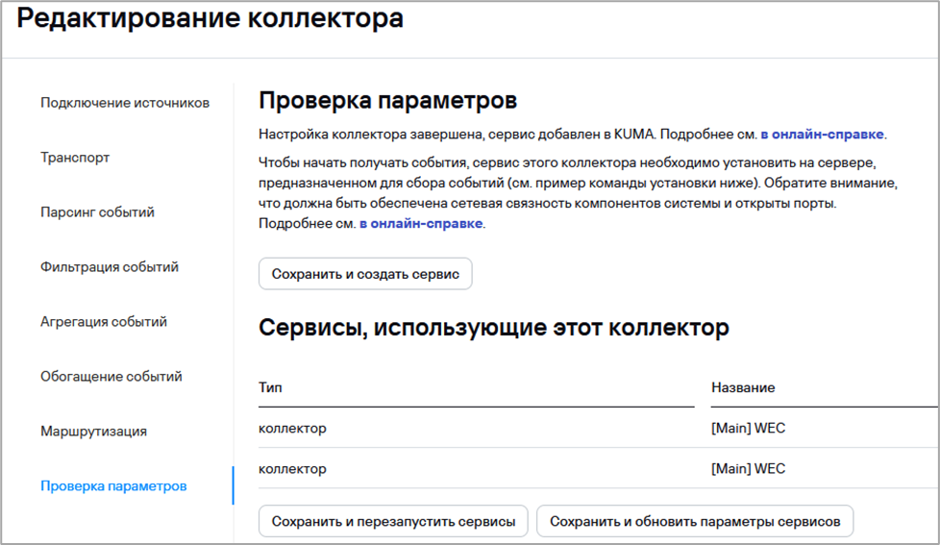Select the first коллектор table row
The height and width of the screenshot is (545, 940).
tap(292, 429)
